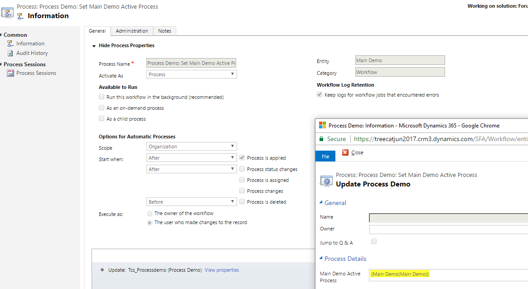Open View properties link
The height and width of the screenshot is (289, 528).
pyautogui.click(x=222, y=270)
